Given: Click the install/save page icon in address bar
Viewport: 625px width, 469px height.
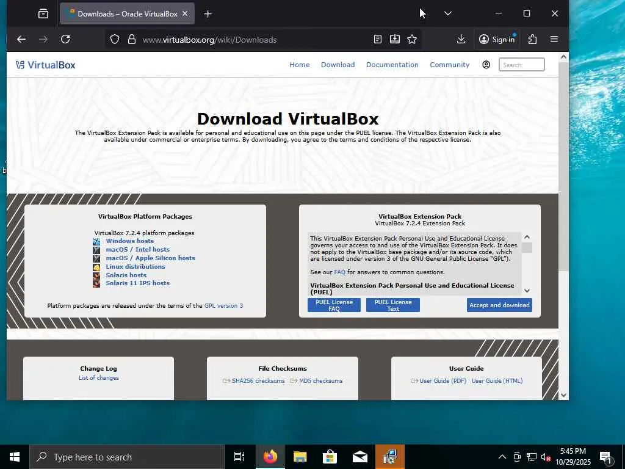Looking at the screenshot, I should (395, 39).
